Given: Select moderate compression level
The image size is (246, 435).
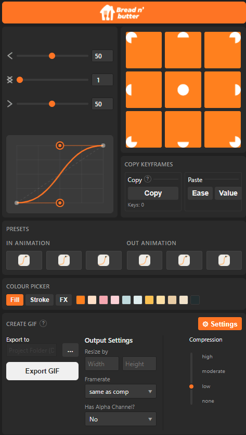Looking at the screenshot, I should point(214,371).
